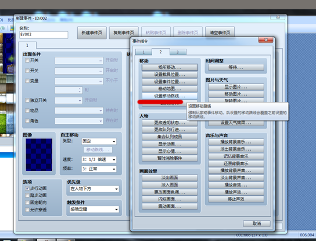
Task: Open the 物品 selection dropdown
Action: (x=79, y=110)
